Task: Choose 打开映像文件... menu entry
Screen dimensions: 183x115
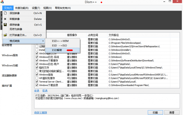Action: (24, 35)
